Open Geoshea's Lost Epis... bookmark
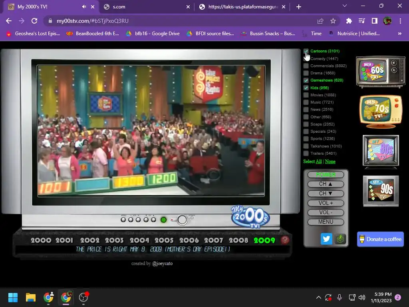The height and width of the screenshot is (307, 409). (x=34, y=34)
